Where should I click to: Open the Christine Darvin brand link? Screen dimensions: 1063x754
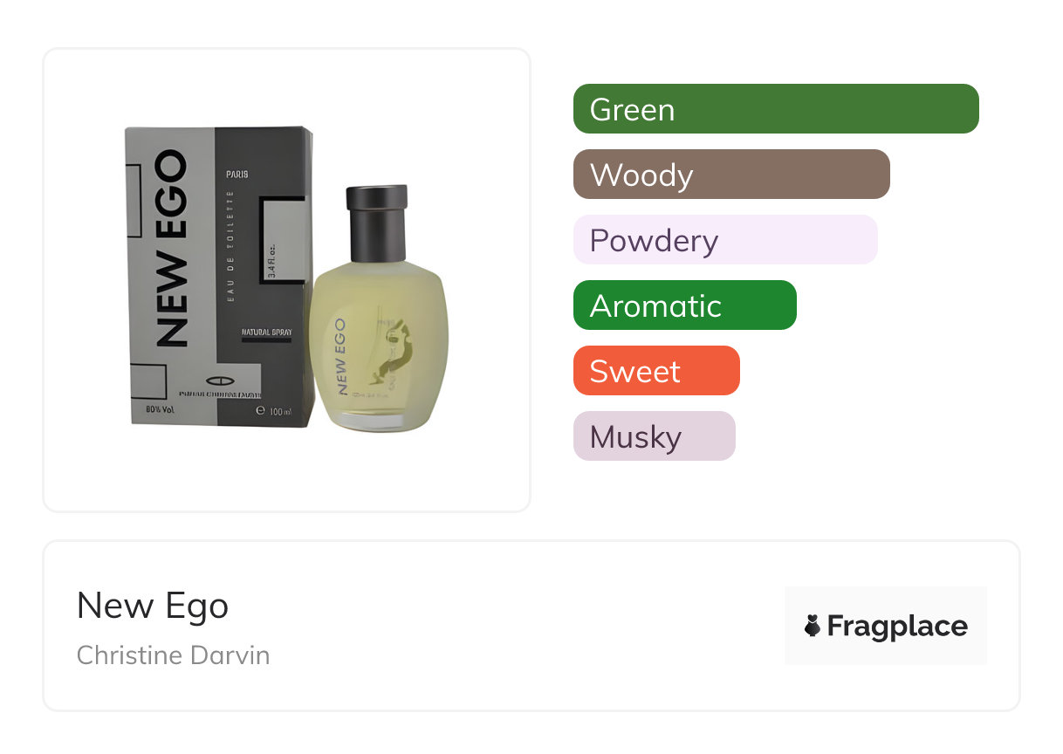173,655
